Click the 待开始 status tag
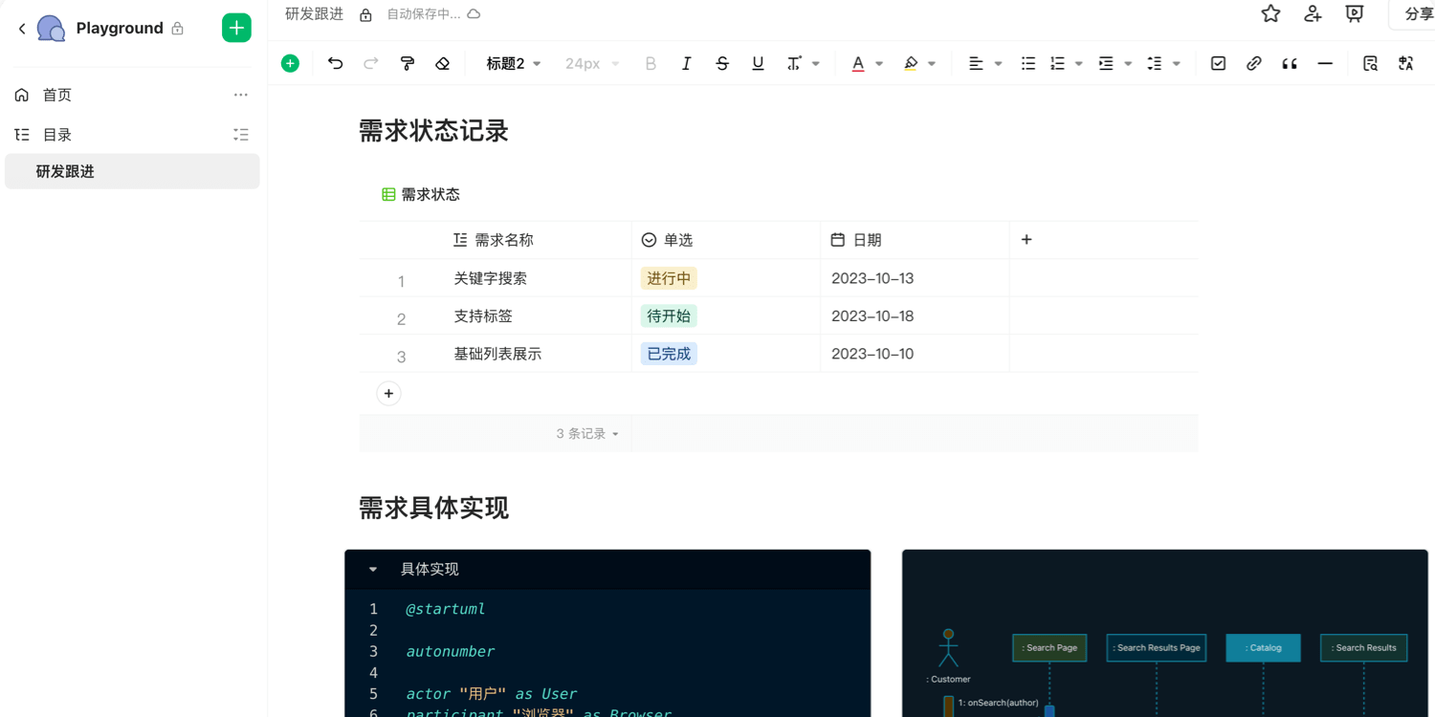Viewport: 1435px width, 717px height. [669, 315]
